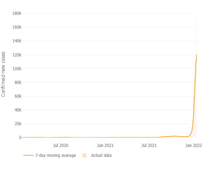Click the orange line legend icon

tap(28, 155)
